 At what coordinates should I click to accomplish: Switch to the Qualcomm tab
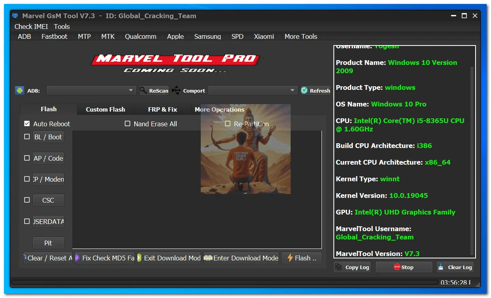tap(141, 36)
